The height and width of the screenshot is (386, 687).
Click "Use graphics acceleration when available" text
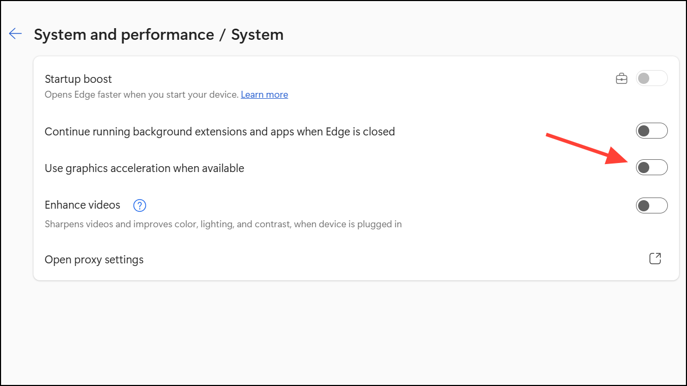click(144, 168)
